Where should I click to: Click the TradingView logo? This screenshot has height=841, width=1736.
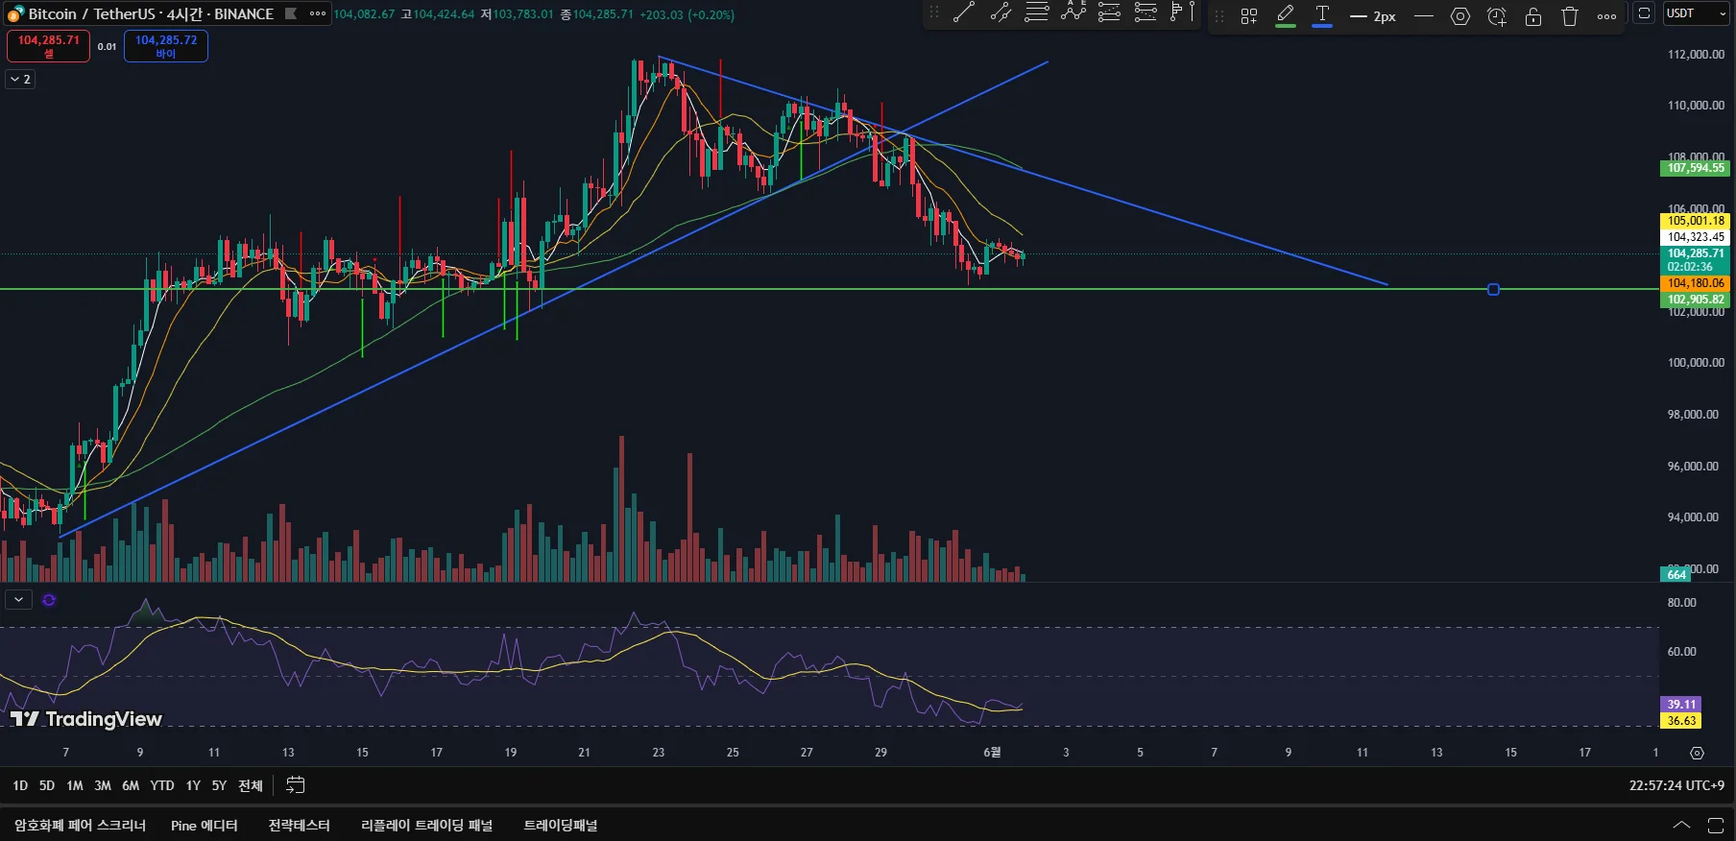[x=85, y=719]
